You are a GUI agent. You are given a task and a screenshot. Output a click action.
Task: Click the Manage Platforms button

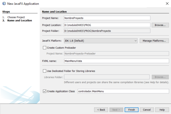154,41
